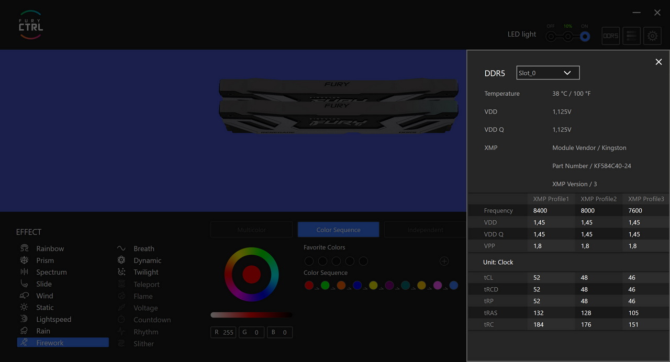670x362 pixels.
Task: Select the Firework effect icon
Action: 24,343
